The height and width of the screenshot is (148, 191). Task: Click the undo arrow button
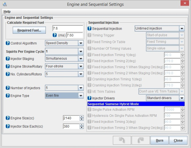click(x=123, y=140)
